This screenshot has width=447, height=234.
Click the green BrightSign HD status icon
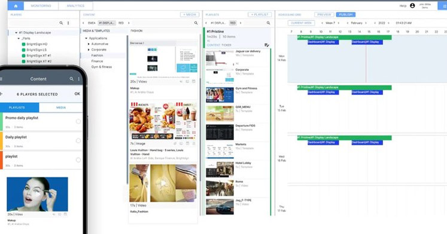(x=24, y=44)
